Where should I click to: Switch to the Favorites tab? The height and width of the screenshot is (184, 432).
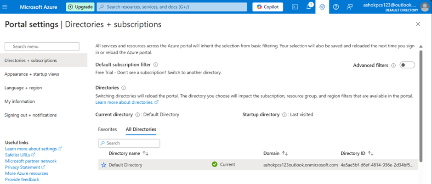(108, 129)
